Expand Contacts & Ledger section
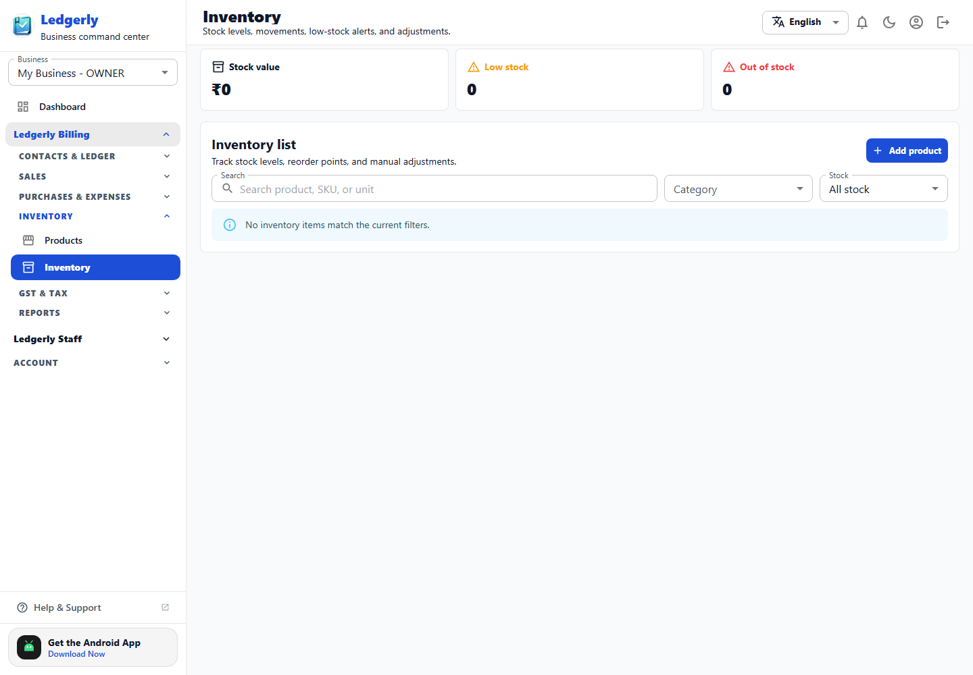Viewport: 973px width, 675px height. pyautogui.click(x=94, y=156)
